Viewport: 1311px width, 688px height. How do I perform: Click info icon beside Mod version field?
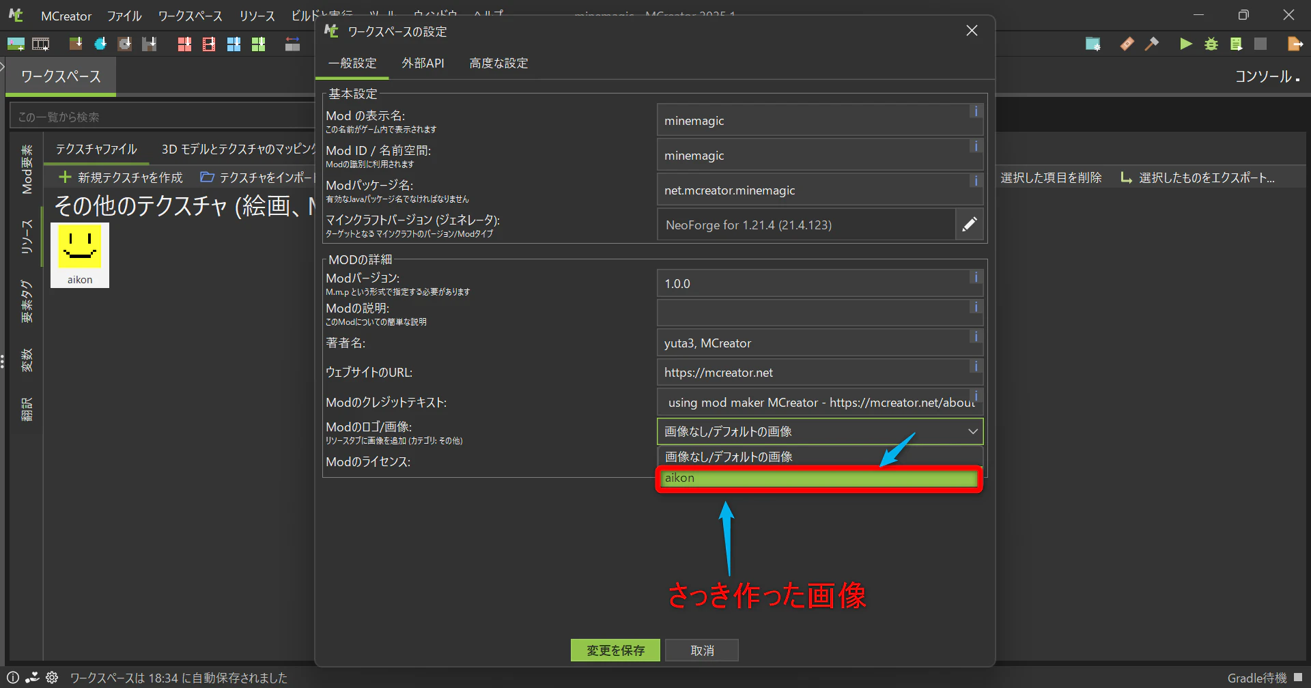[976, 277]
